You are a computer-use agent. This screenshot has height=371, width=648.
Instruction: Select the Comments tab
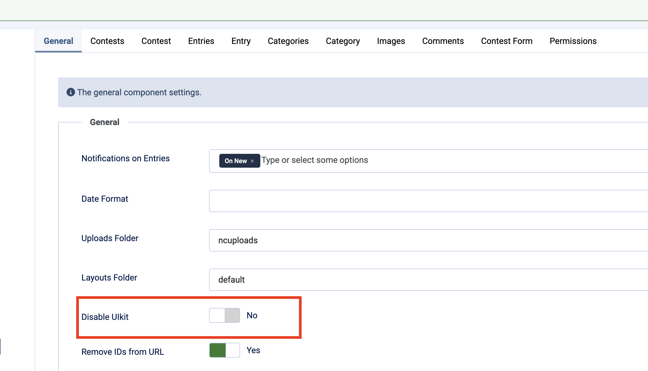(x=443, y=41)
